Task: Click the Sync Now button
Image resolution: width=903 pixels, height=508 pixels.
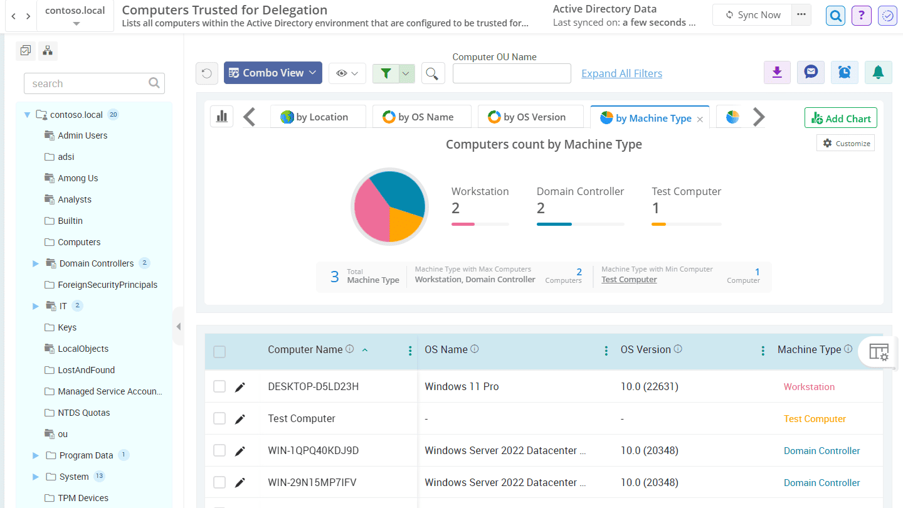Action: click(752, 14)
